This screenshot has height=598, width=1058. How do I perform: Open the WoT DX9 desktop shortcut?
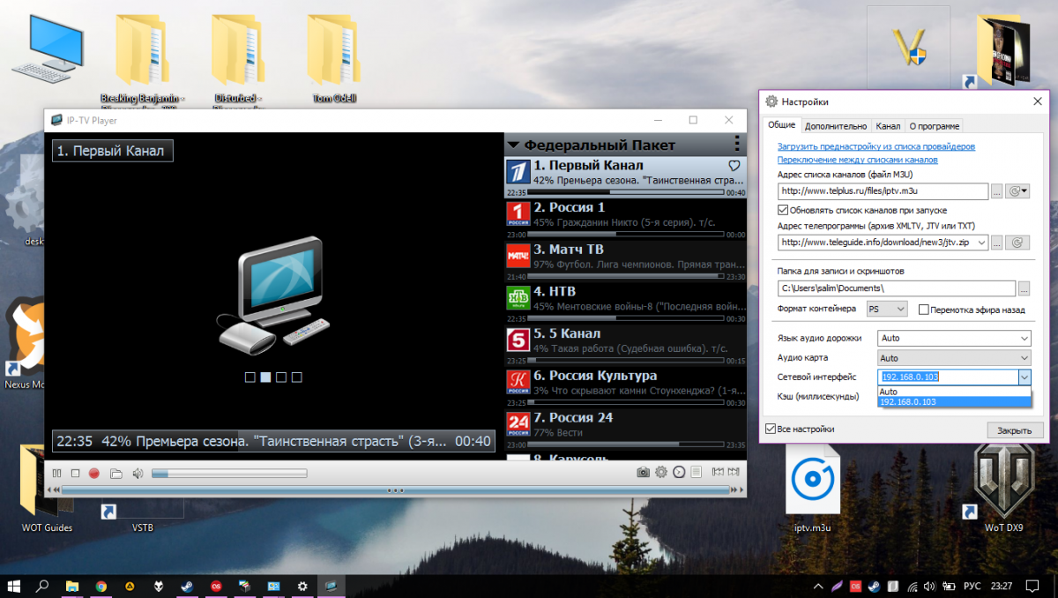(x=1003, y=488)
